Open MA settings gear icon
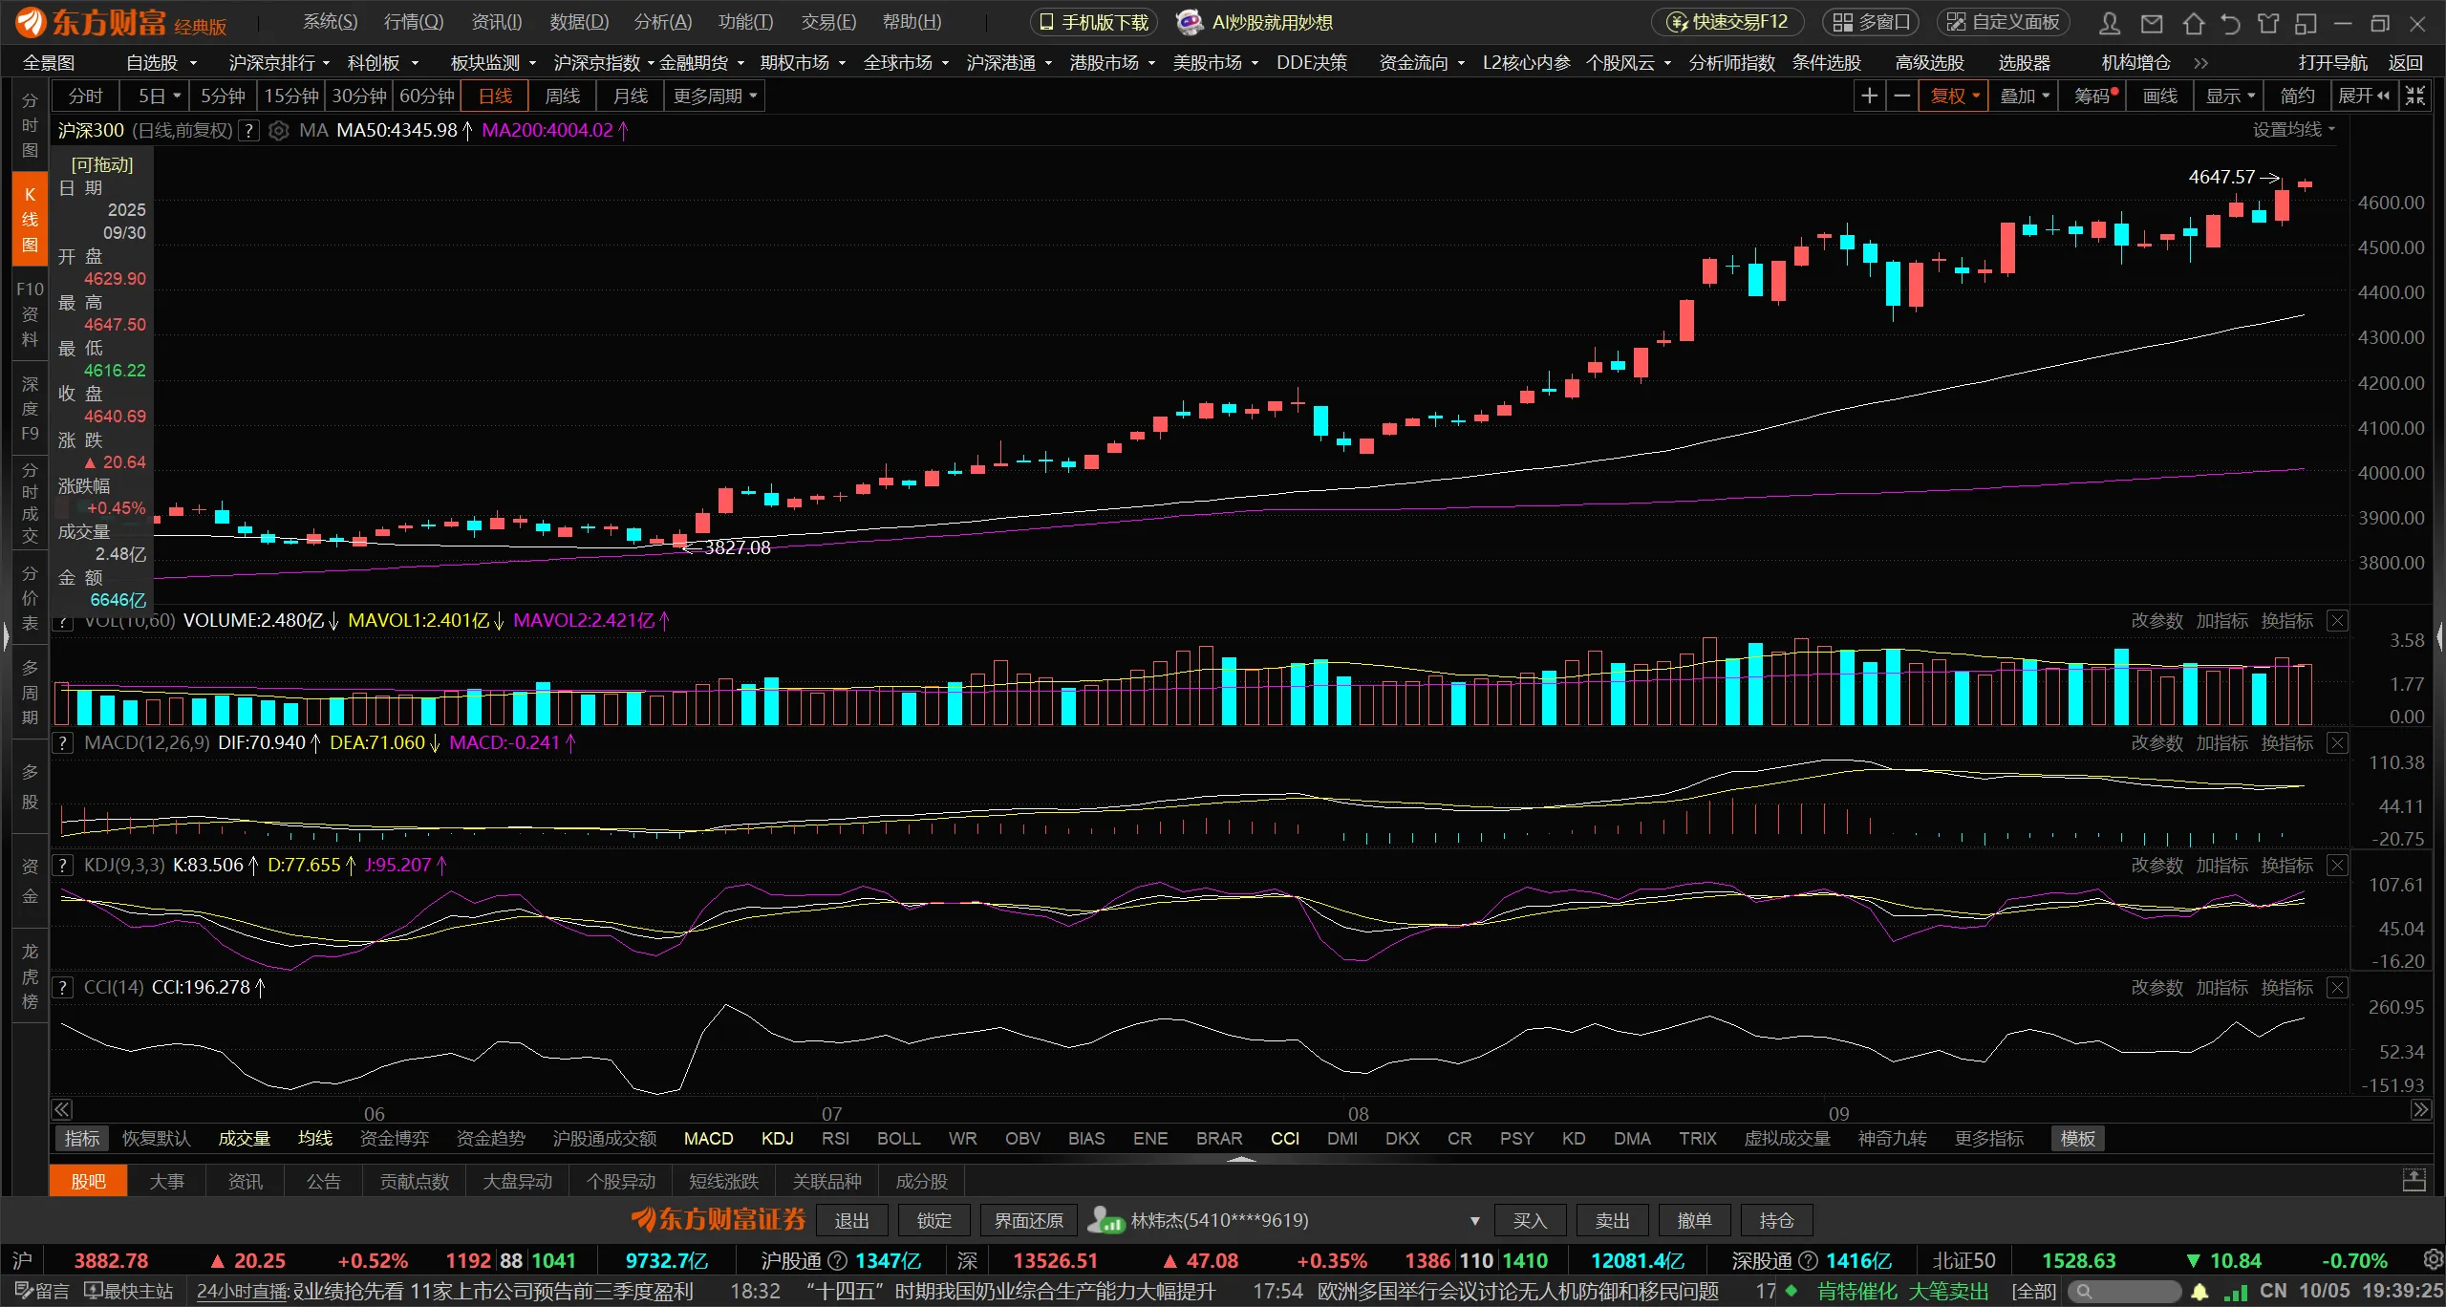 (x=278, y=131)
